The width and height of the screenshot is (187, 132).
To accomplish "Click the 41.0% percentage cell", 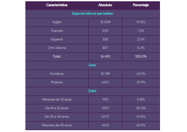I will (141, 117).
